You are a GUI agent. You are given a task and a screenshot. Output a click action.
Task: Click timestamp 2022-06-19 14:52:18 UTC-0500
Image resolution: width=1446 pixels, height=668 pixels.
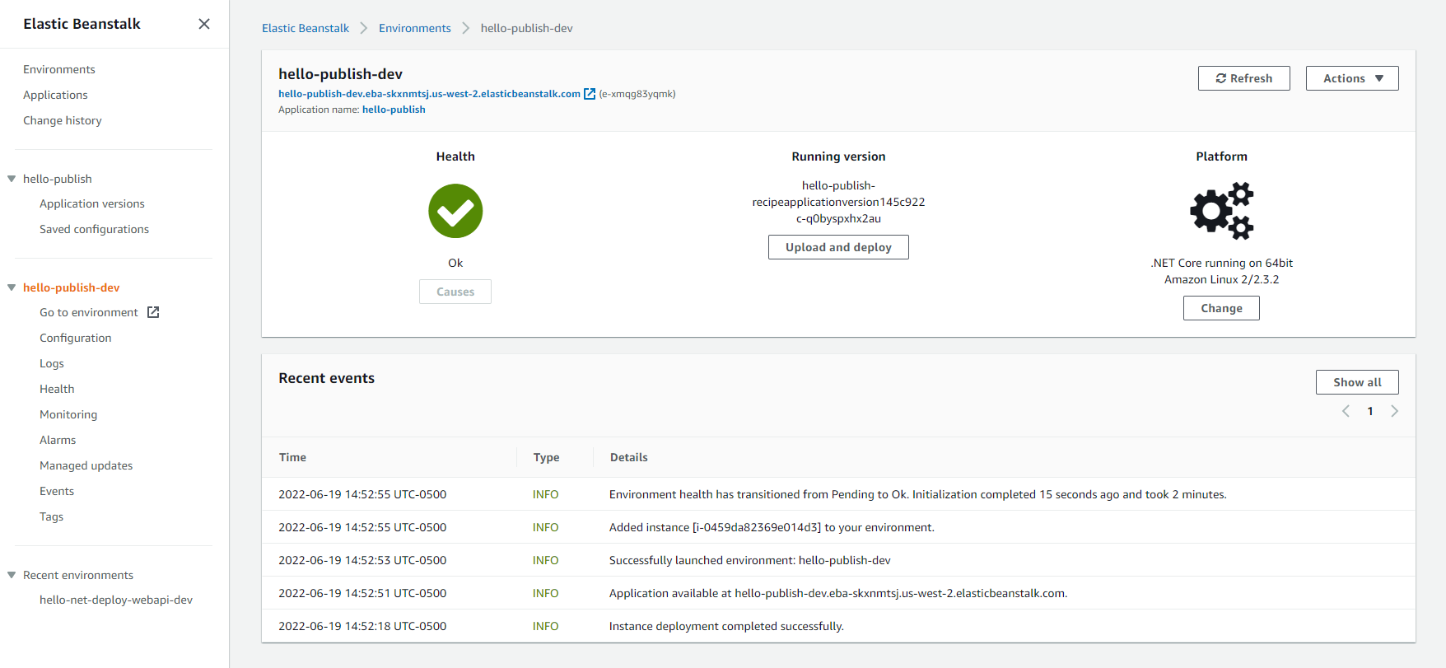point(362,626)
